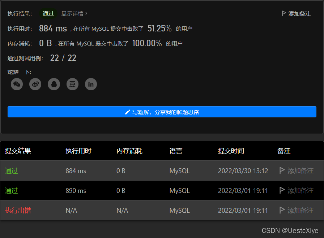The image size is (324, 238).
Task: Expand 显示详情 to show details
Action: coord(73,14)
